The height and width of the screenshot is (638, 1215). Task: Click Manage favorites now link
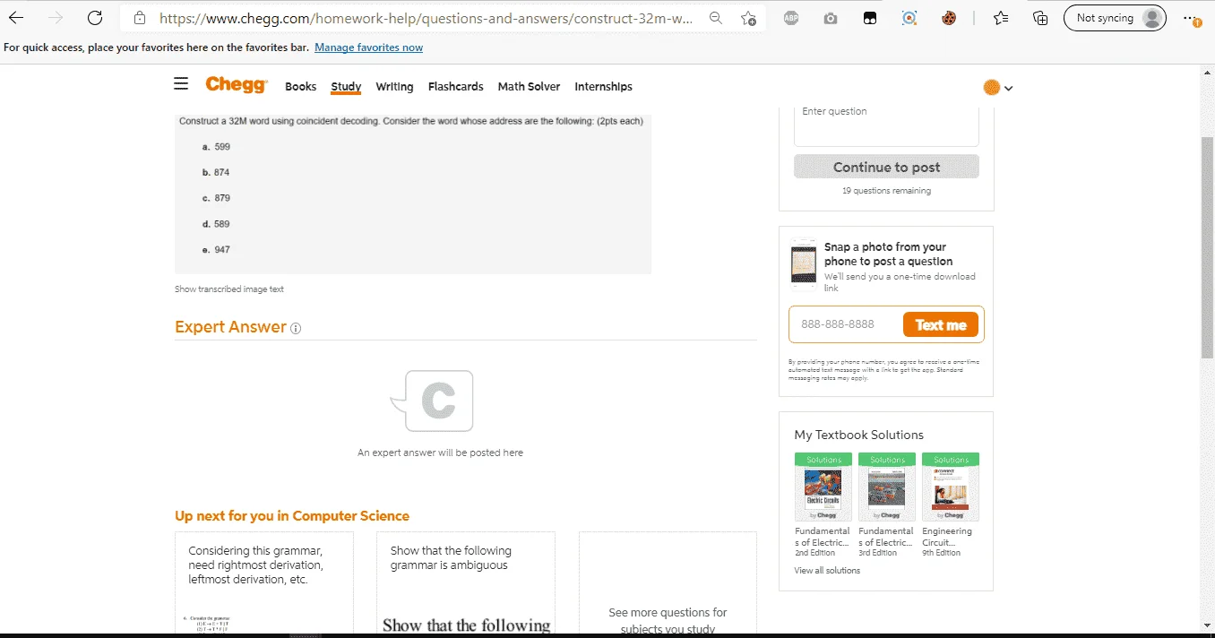point(368,47)
